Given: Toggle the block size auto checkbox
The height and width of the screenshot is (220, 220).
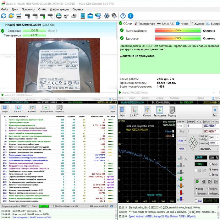Looking at the screenshot, I should pos(206,139).
